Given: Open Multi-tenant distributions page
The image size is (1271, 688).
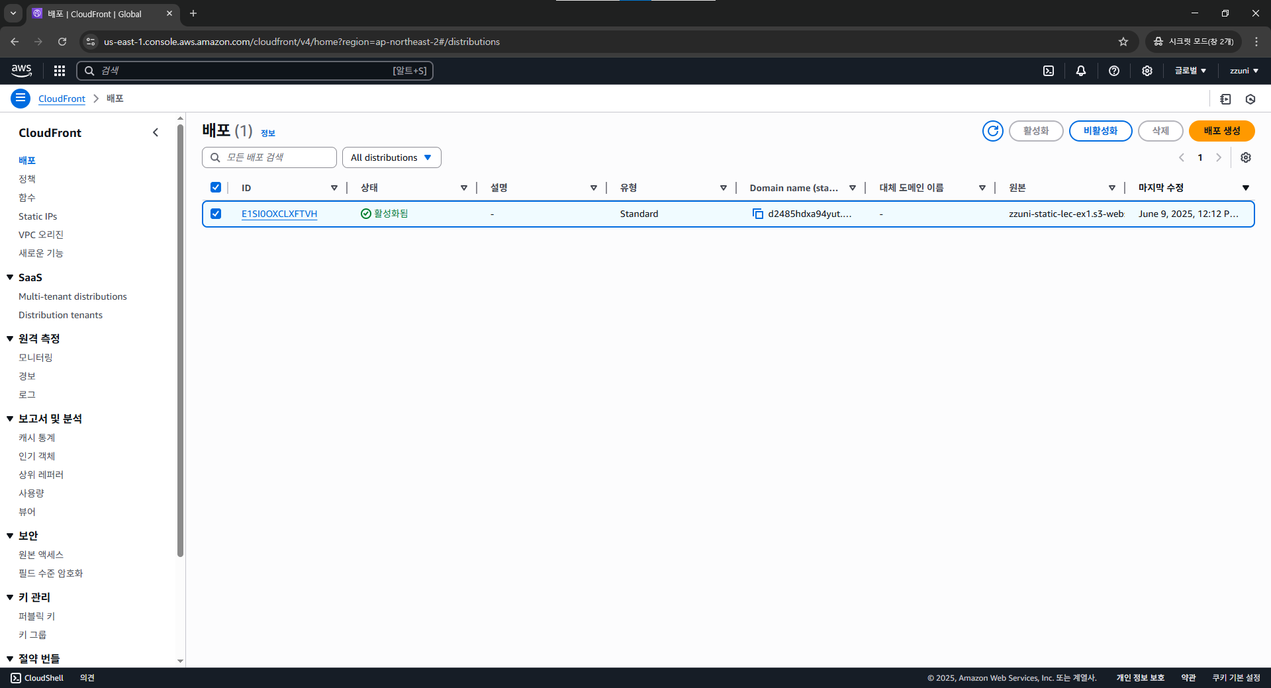Looking at the screenshot, I should coord(73,296).
